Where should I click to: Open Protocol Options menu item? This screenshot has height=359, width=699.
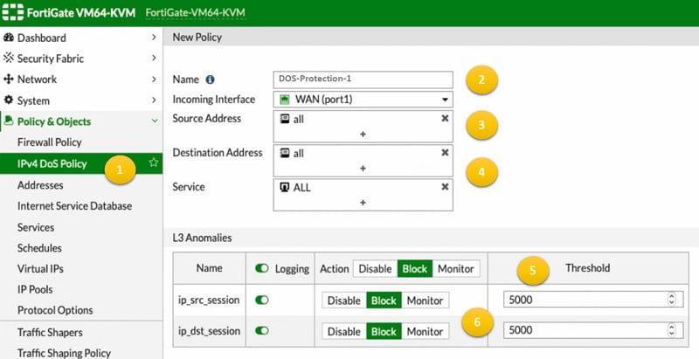tap(55, 310)
